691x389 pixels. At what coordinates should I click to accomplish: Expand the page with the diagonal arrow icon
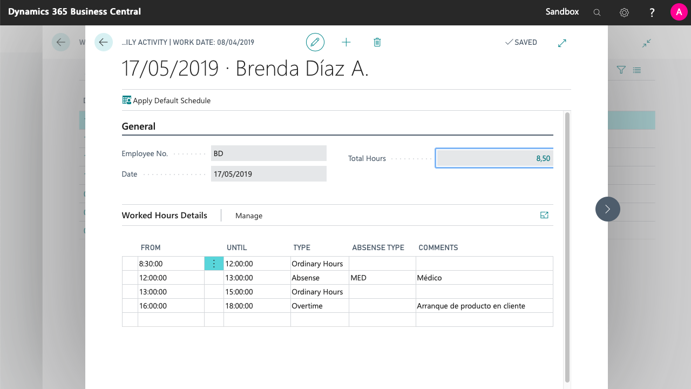[x=562, y=42]
